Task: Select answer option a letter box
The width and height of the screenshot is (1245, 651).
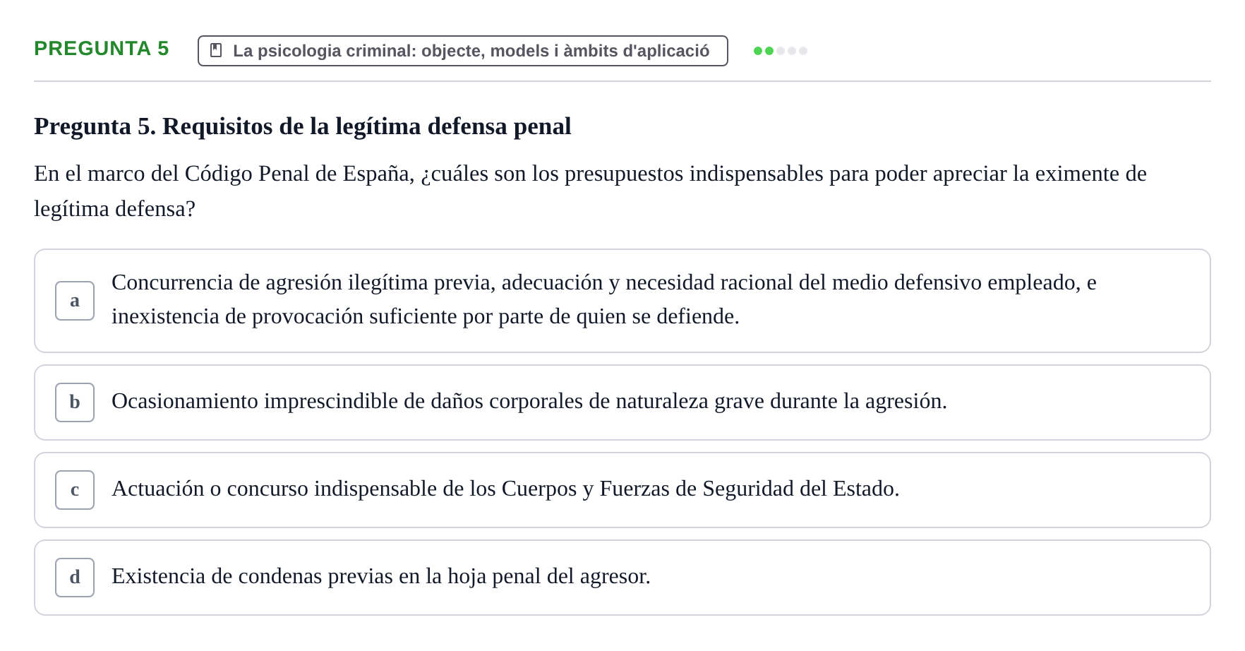Action: click(x=75, y=301)
